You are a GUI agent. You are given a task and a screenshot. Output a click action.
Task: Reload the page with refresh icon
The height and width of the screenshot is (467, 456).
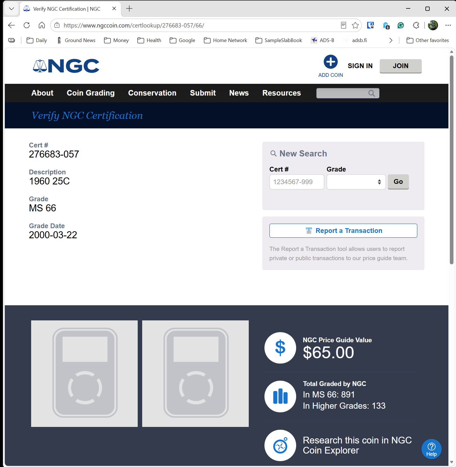coord(27,25)
